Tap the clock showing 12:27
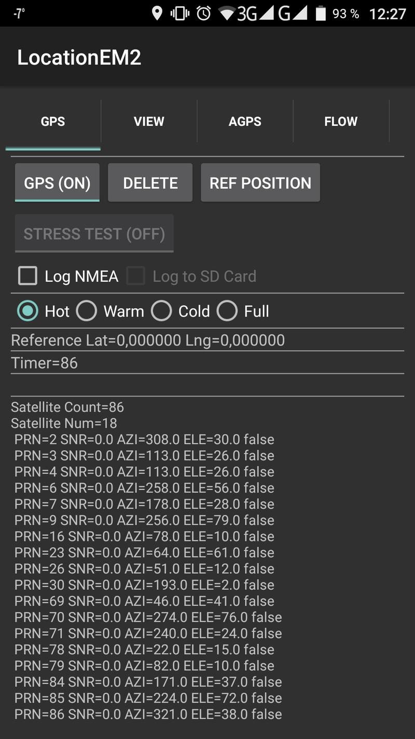Screen dimensions: 415x739 coord(387,14)
